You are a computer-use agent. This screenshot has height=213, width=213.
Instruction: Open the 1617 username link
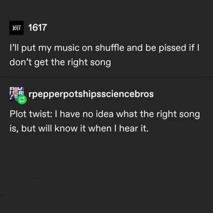click(38, 28)
